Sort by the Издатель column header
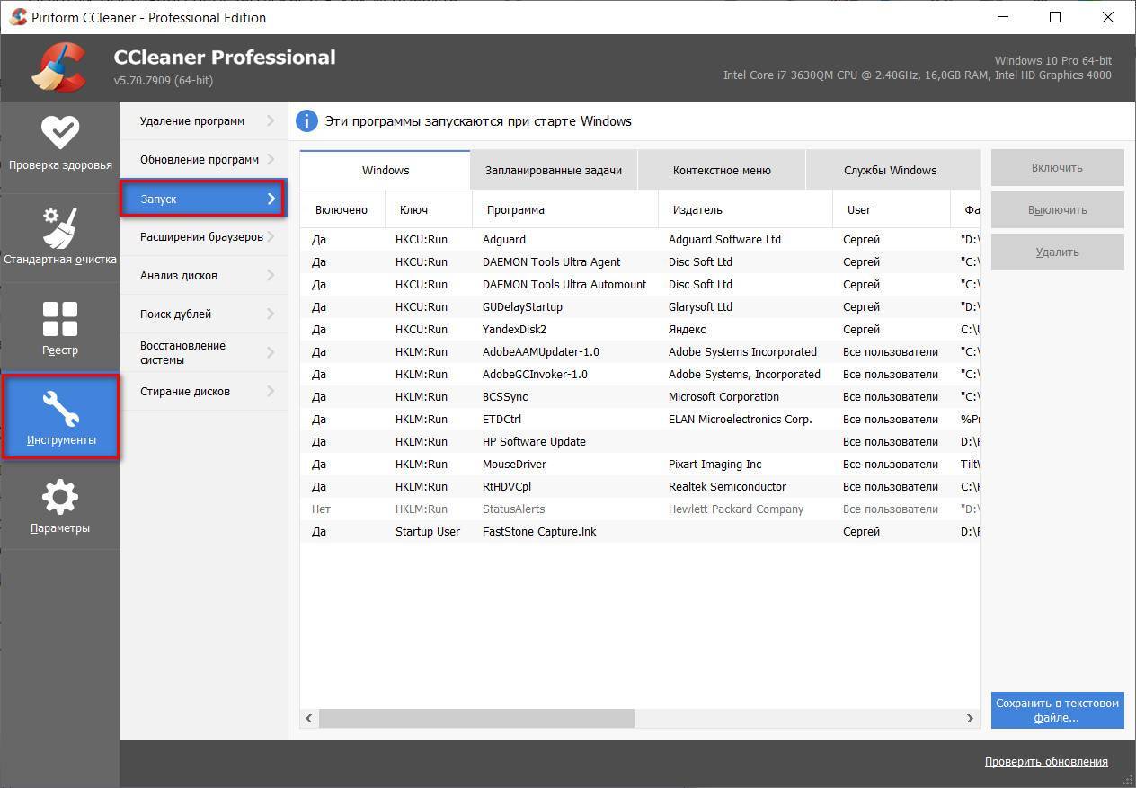1136x788 pixels. 697,210
